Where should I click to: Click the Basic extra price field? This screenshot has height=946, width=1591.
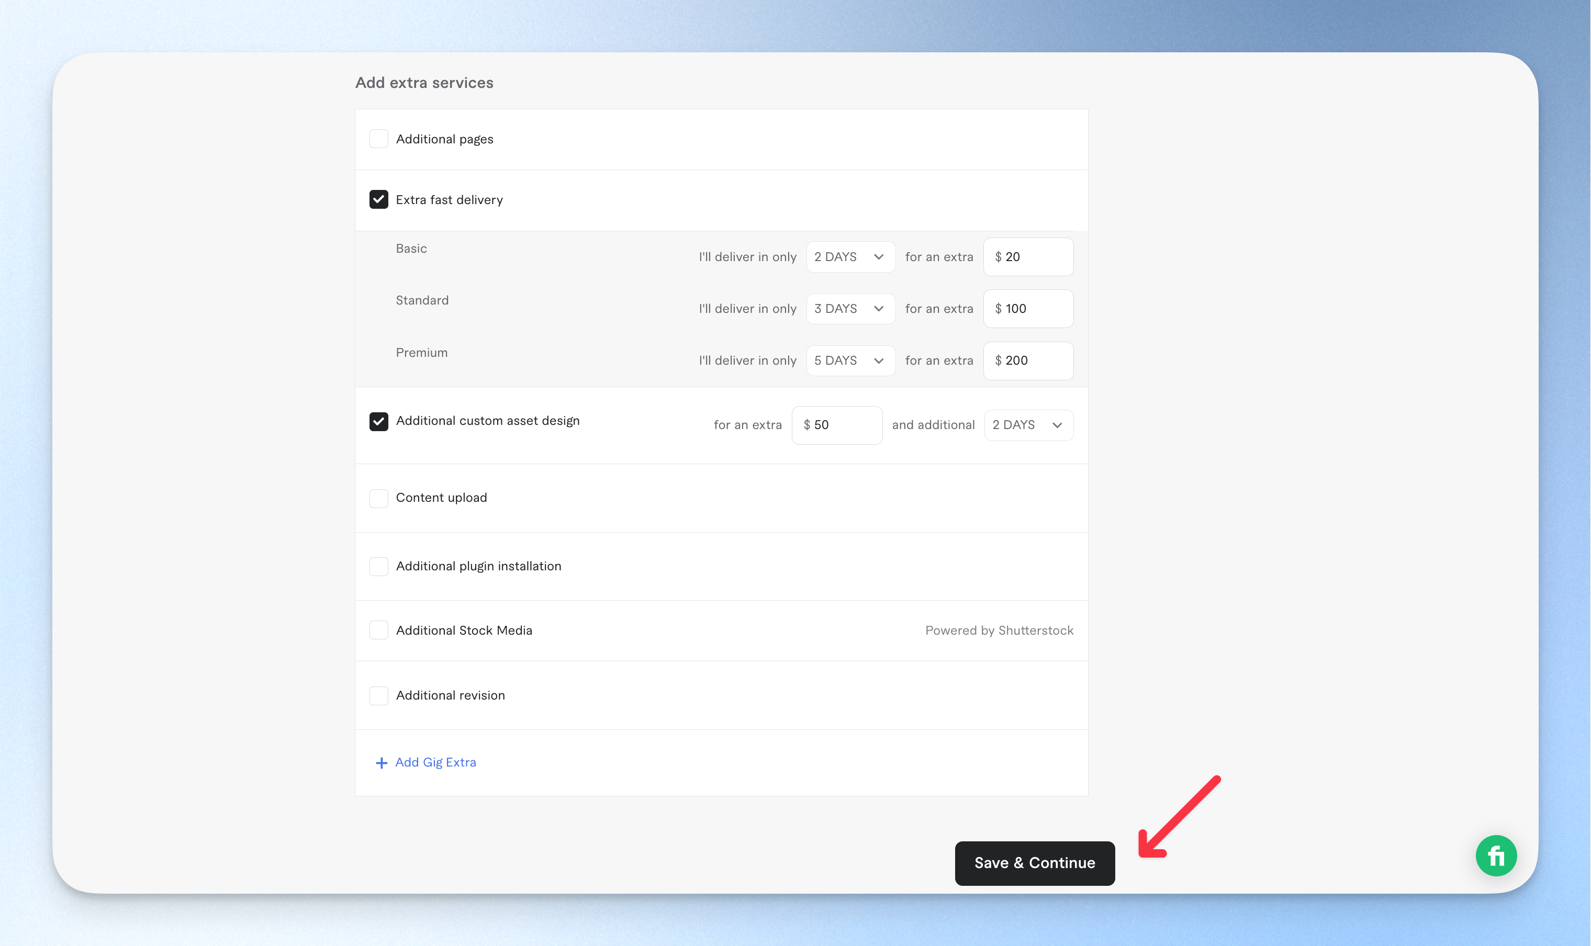pos(1027,257)
